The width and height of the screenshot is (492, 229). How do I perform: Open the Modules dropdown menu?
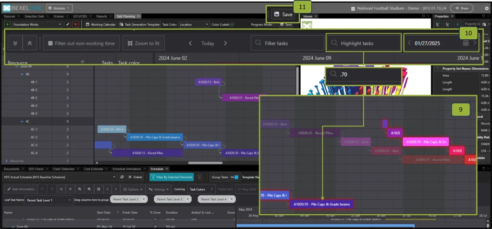coord(59,8)
